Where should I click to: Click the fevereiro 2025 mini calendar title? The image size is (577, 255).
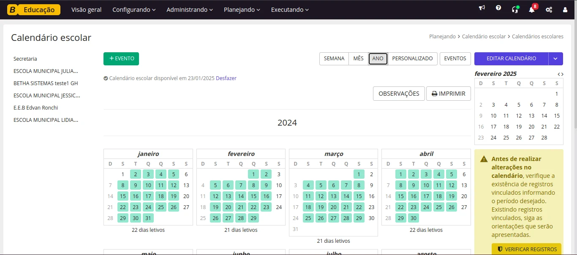pyautogui.click(x=495, y=74)
